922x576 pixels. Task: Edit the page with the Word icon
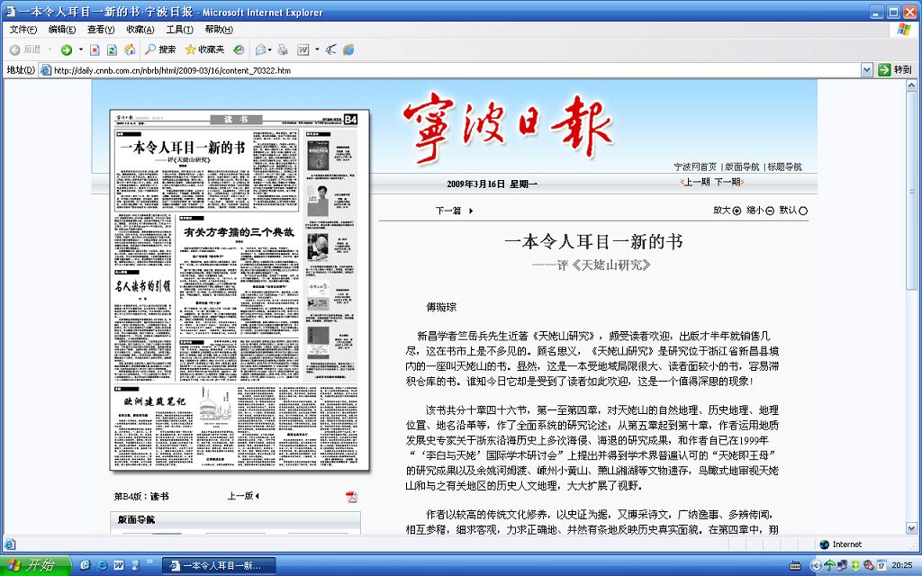tap(303, 50)
